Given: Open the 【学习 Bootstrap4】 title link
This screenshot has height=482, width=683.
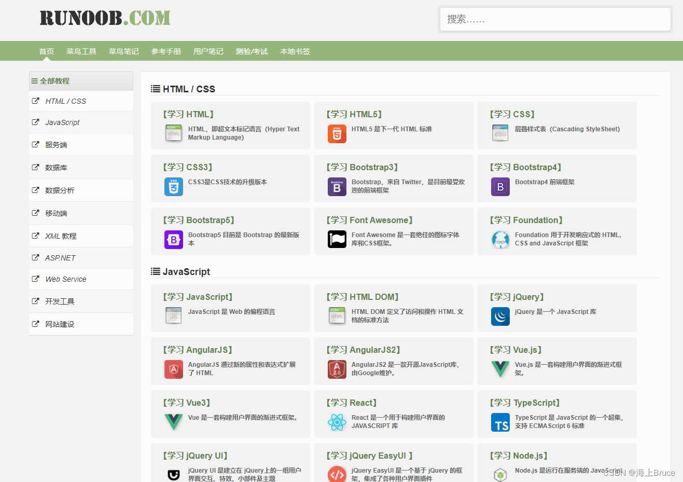Looking at the screenshot, I should [526, 167].
